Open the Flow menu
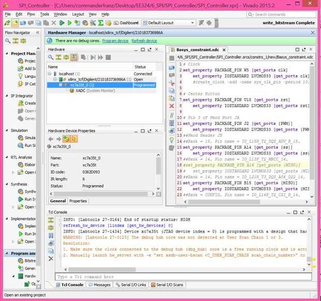 point(31,14)
